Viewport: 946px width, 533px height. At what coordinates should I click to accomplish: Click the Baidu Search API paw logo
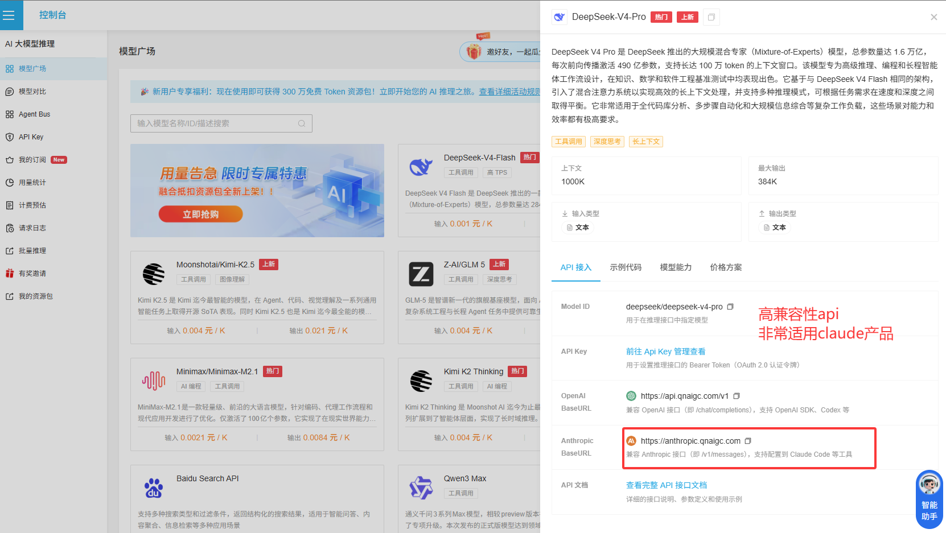tap(154, 488)
